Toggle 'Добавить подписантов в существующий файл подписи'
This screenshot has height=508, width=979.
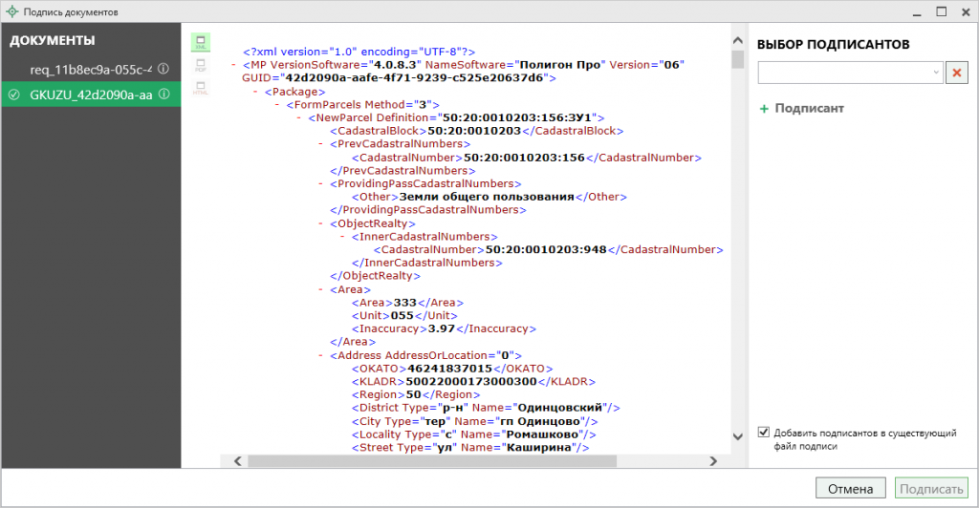764,432
